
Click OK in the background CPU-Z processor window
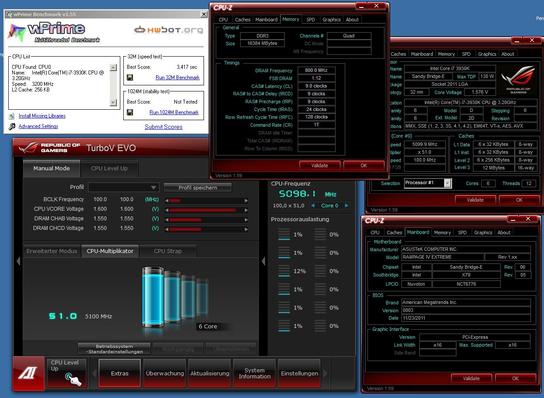(x=520, y=200)
